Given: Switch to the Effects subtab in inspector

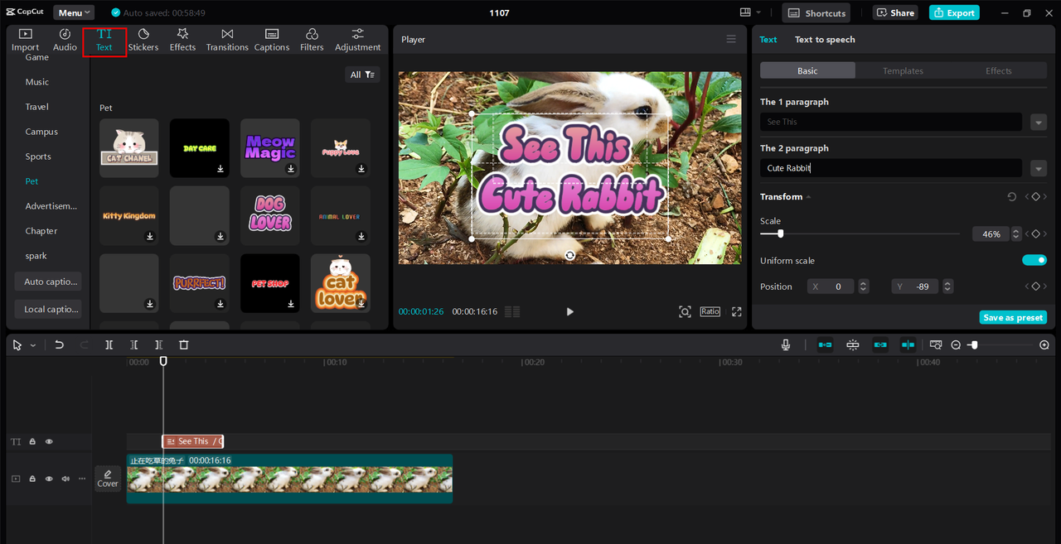Looking at the screenshot, I should click(998, 70).
